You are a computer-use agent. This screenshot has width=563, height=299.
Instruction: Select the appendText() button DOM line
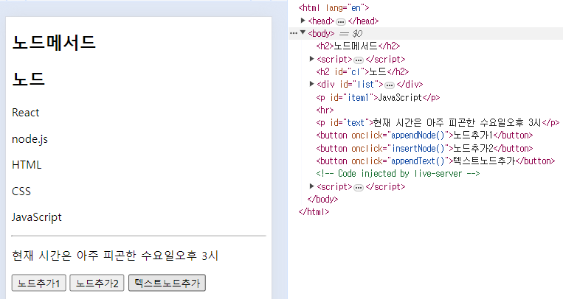click(x=435, y=161)
